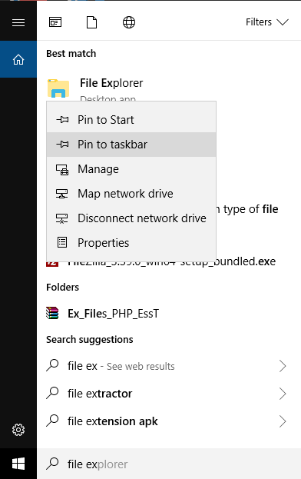Filter search results by Documents icon
Image resolution: width=301 pixels, height=479 pixels.
pos(92,22)
